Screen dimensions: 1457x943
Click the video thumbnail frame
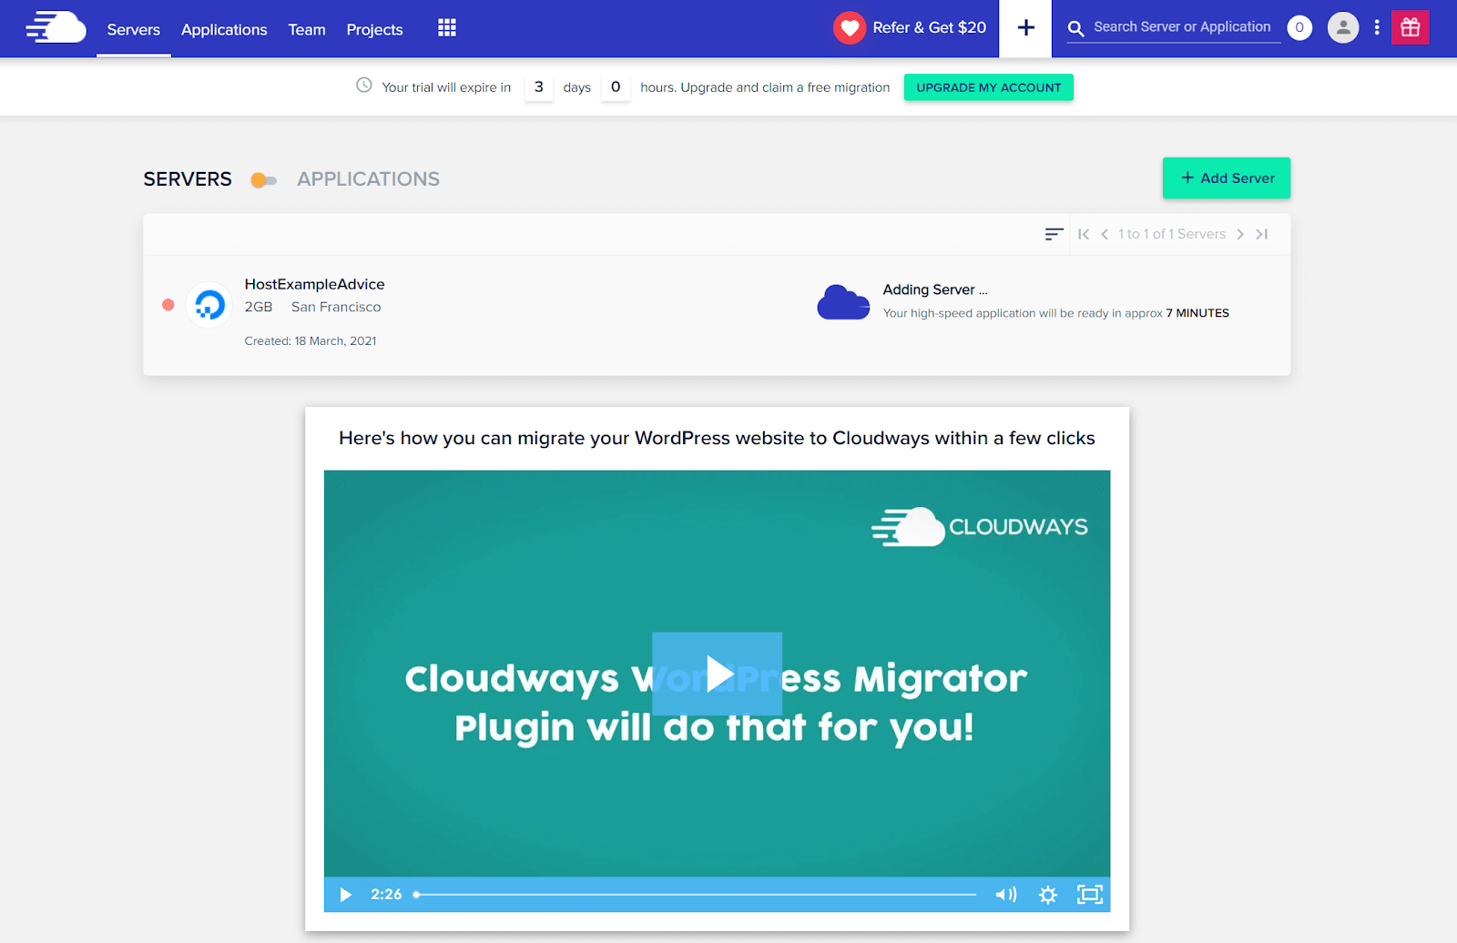(718, 674)
